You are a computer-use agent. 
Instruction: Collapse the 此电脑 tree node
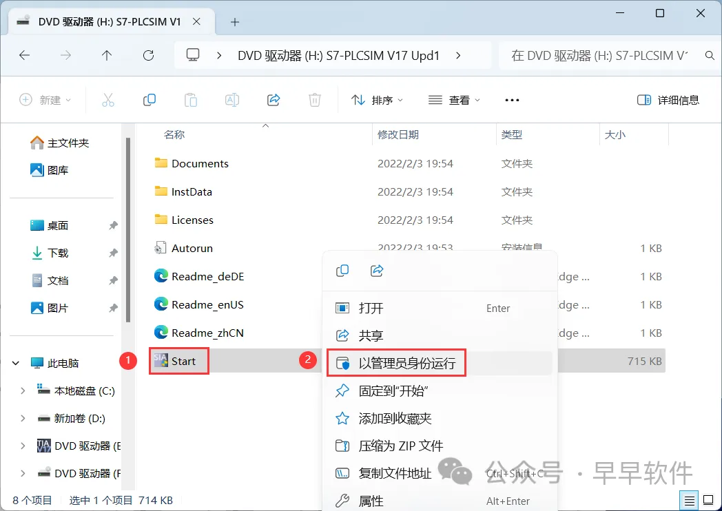click(16, 363)
